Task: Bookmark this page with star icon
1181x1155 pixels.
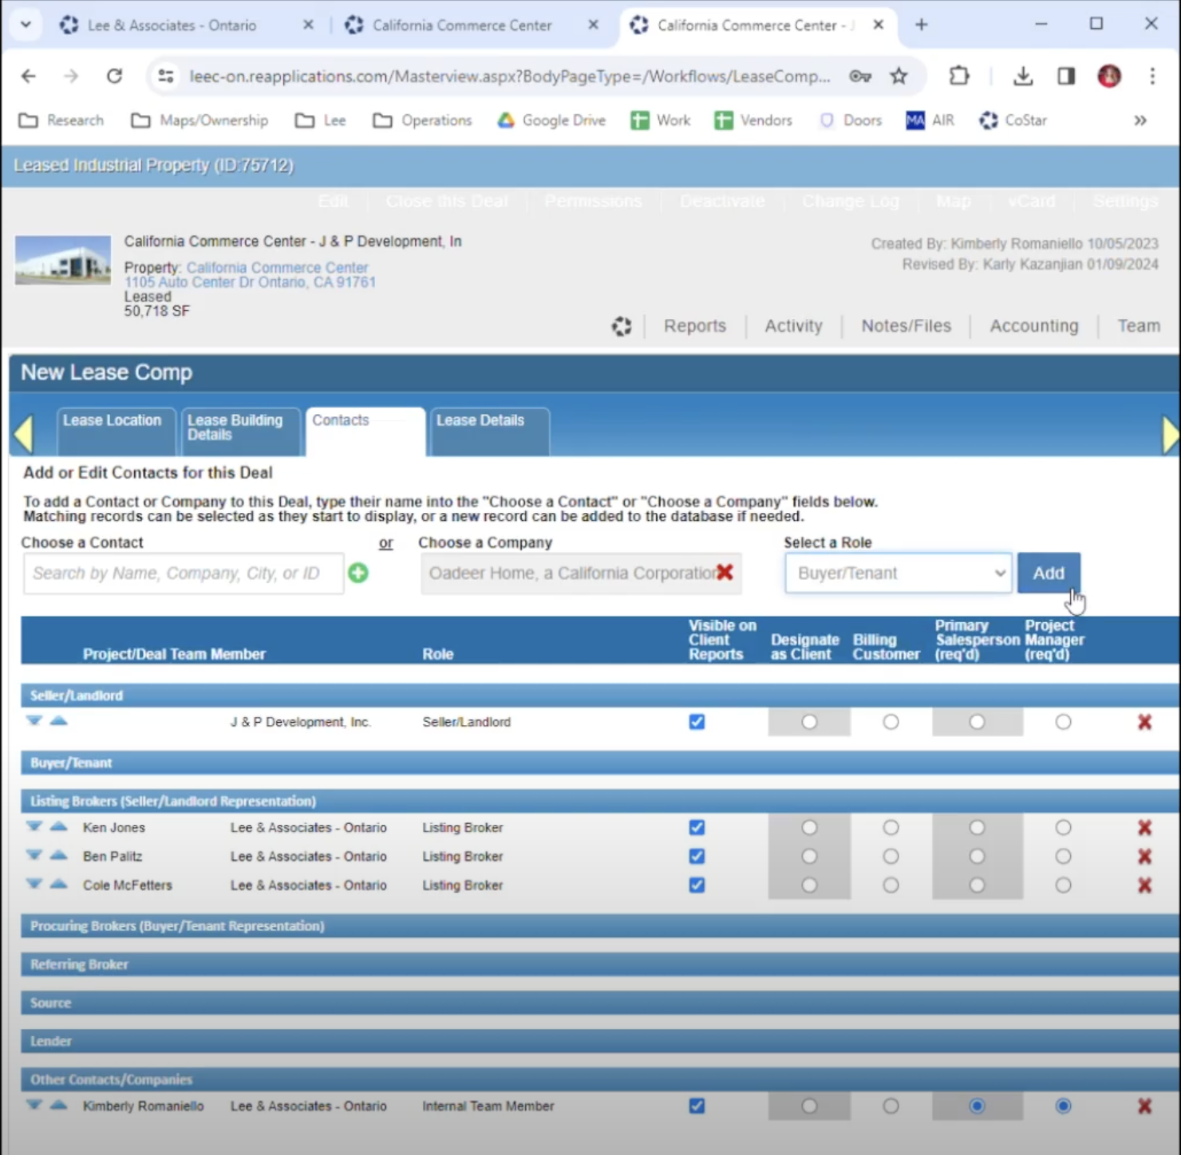Action: (x=899, y=76)
